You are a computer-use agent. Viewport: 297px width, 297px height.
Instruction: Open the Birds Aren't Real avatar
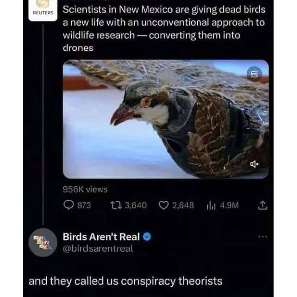click(x=43, y=243)
